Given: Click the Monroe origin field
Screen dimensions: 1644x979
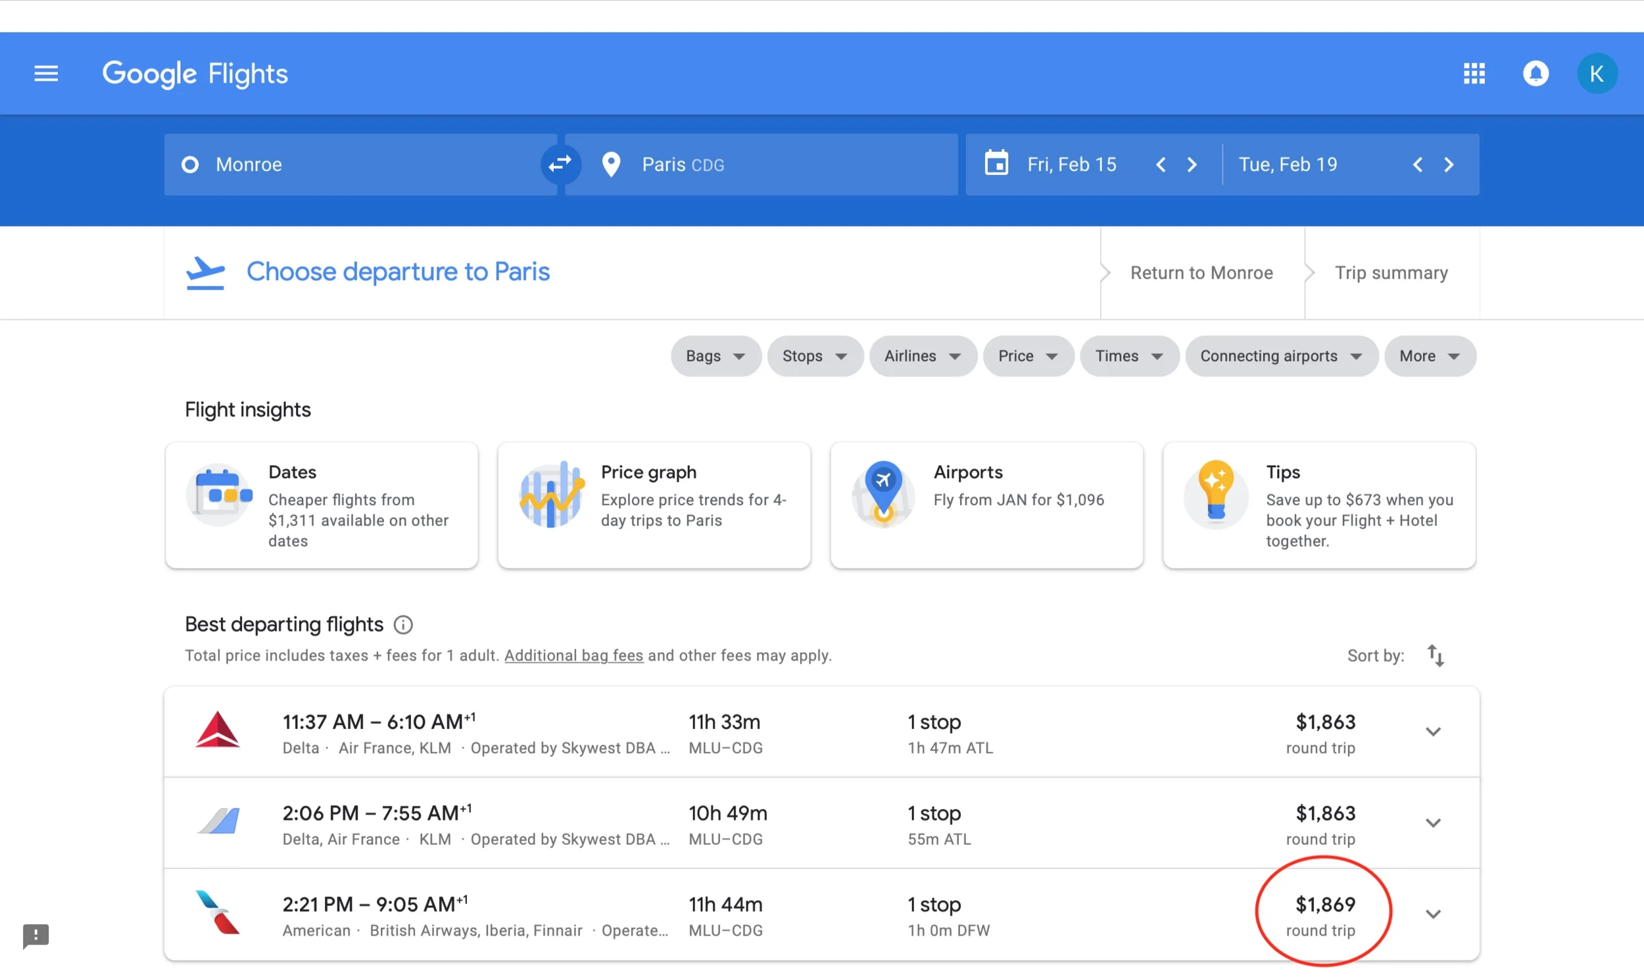Looking at the screenshot, I should tap(360, 164).
